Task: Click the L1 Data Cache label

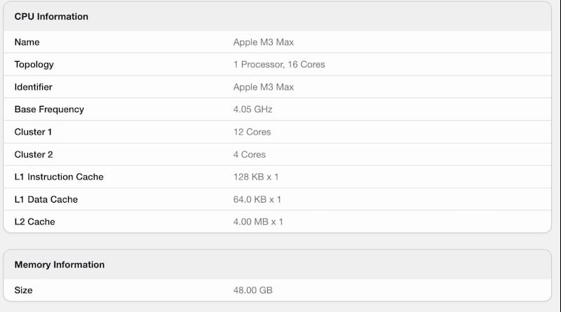Action: tap(46, 199)
